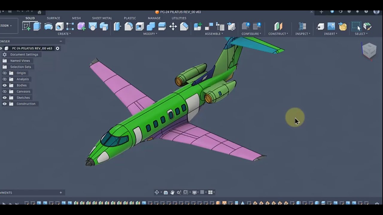The image size is (383, 215).
Task: Select the Revolve tool
Action: tap(48, 27)
